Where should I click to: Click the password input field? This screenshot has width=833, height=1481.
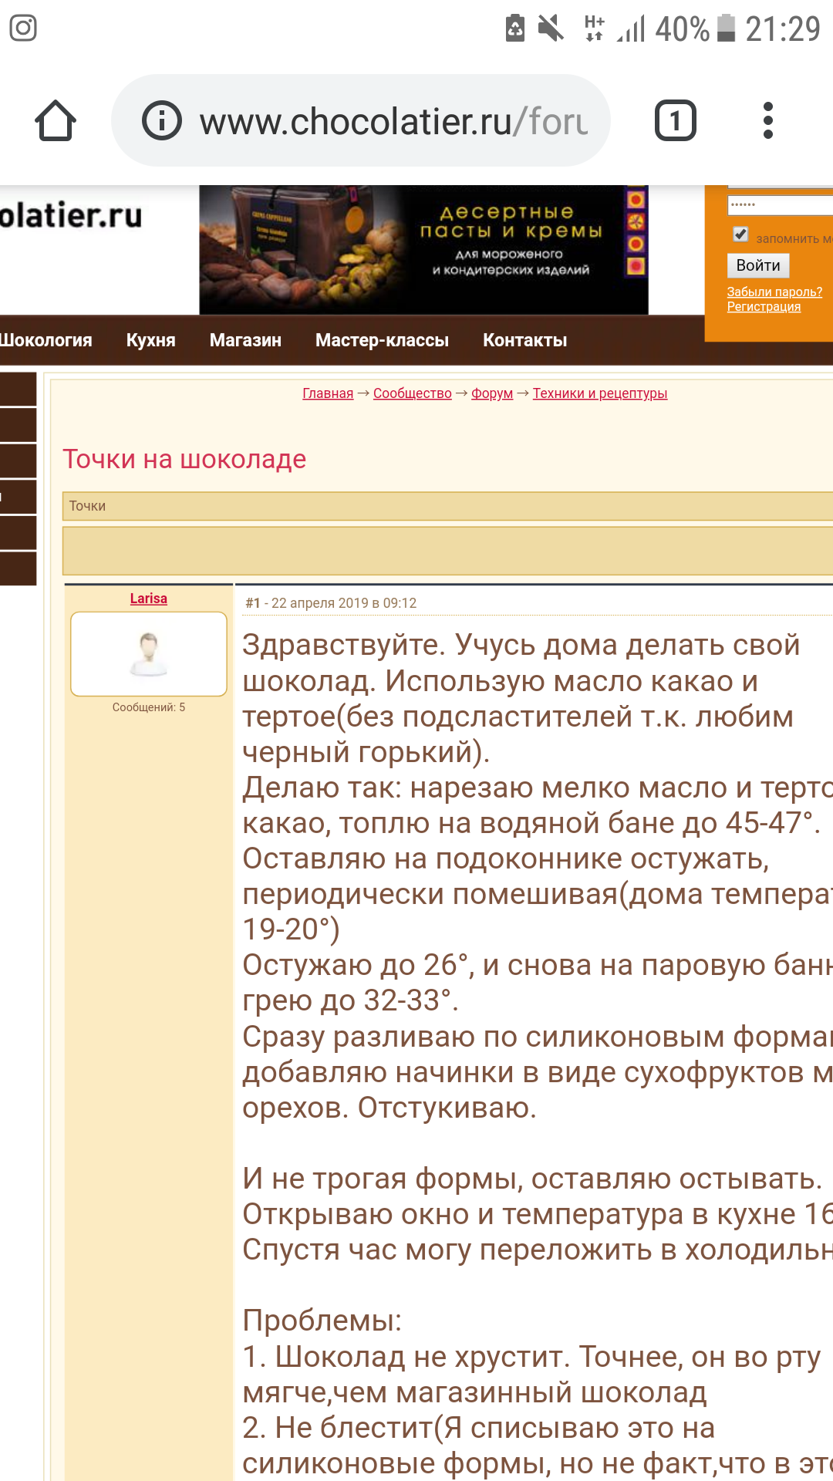[x=779, y=205]
